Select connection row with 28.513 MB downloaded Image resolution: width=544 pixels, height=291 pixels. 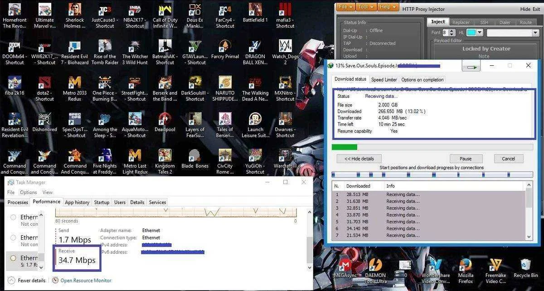tap(428, 194)
